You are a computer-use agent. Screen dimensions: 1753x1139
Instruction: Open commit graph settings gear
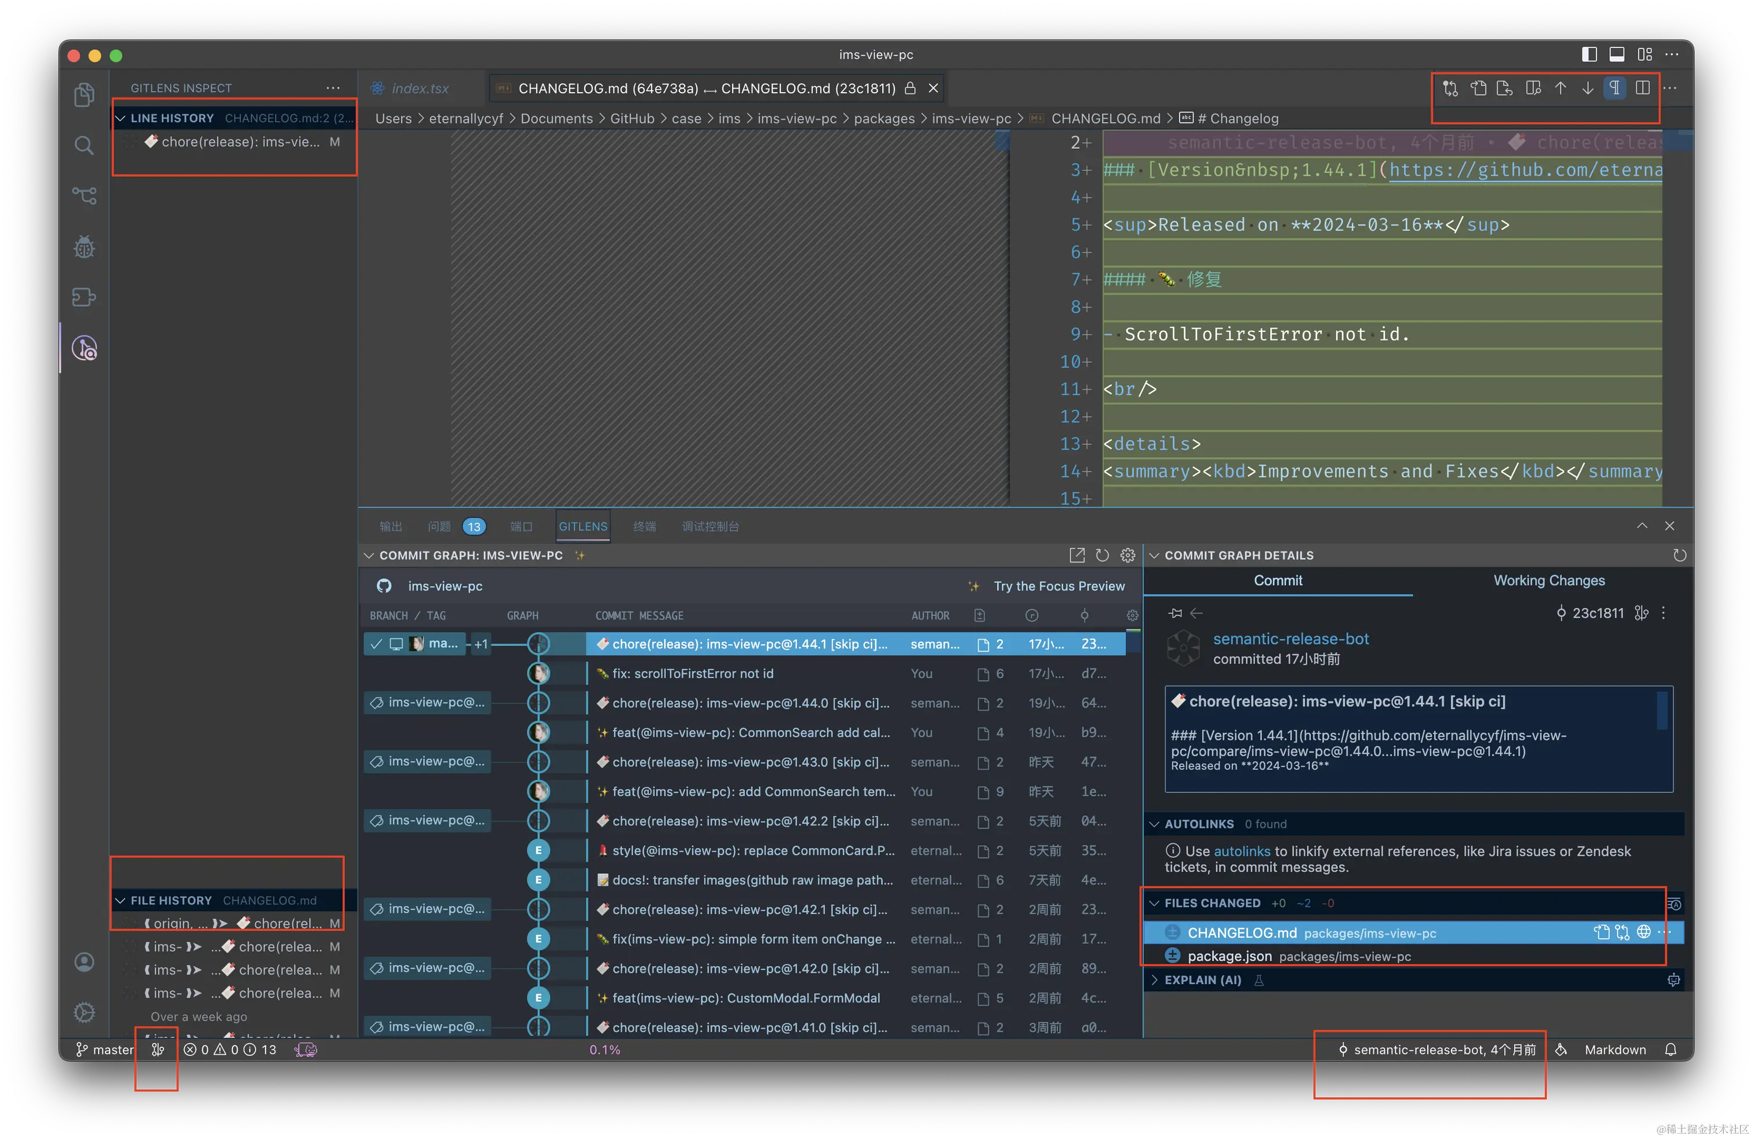point(1128,555)
